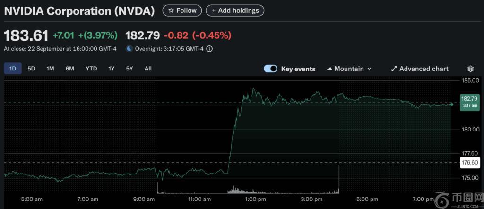This screenshot has width=484, height=209.
Task: Click the overnight moon icon
Action: point(129,49)
